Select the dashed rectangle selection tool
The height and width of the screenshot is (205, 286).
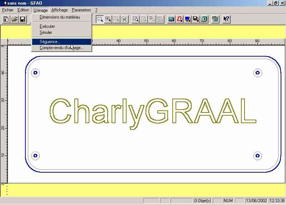[100, 19]
